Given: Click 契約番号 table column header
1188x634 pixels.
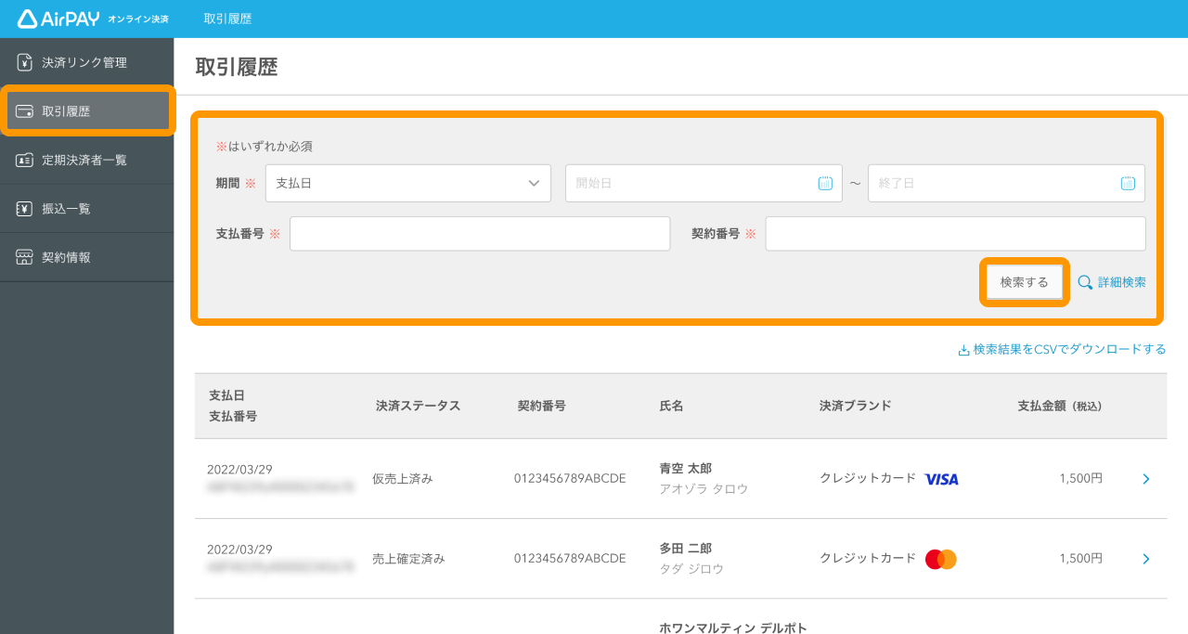Looking at the screenshot, I should [x=542, y=406].
